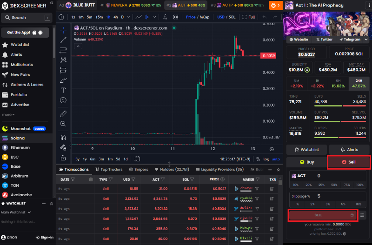Open the chart layout grid icon
Viewport: 372px width, 245px height.
(x=176, y=17)
